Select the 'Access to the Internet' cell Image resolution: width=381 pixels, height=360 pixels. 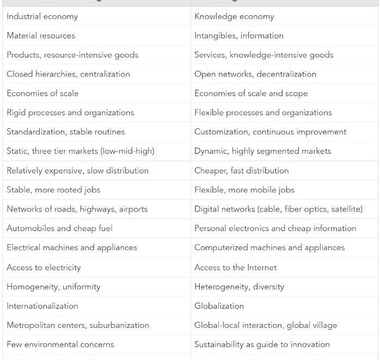(x=235, y=268)
